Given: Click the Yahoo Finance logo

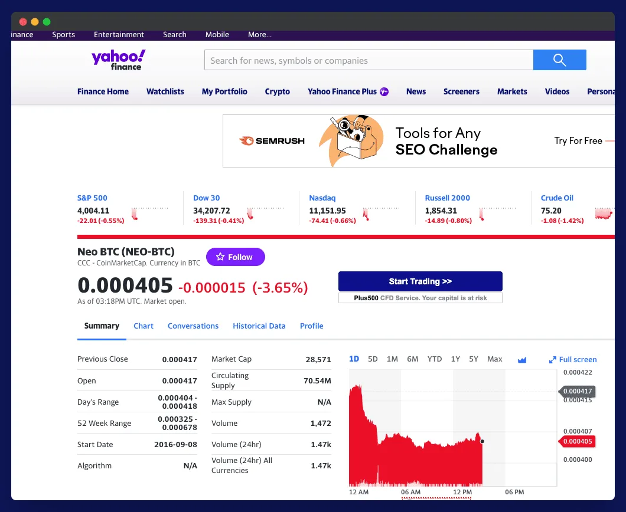Looking at the screenshot, I should tap(118, 60).
